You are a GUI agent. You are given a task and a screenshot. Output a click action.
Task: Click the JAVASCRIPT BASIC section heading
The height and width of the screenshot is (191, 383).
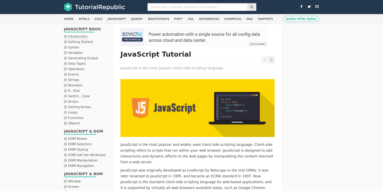pos(83,29)
